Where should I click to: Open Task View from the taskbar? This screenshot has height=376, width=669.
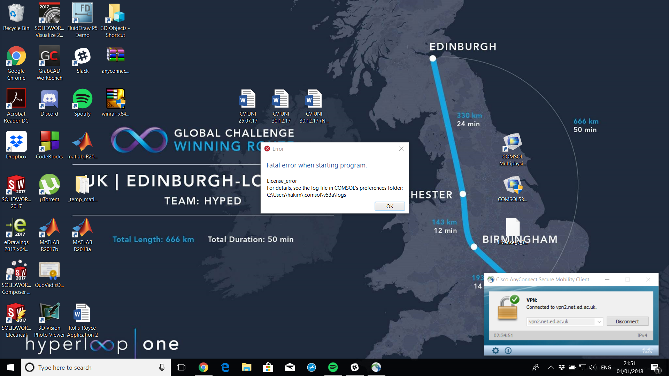click(181, 367)
